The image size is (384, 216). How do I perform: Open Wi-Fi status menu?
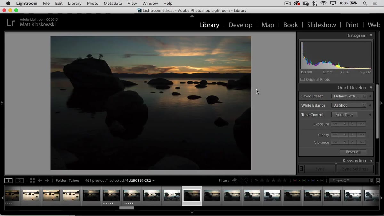pos(324,3)
